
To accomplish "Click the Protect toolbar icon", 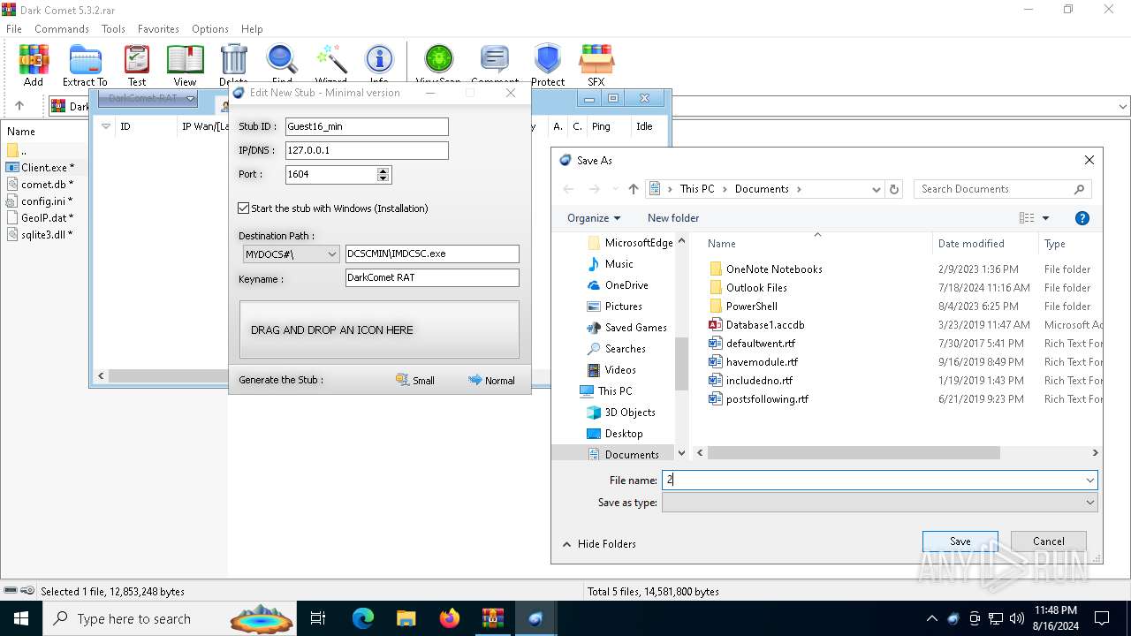I will tap(548, 65).
